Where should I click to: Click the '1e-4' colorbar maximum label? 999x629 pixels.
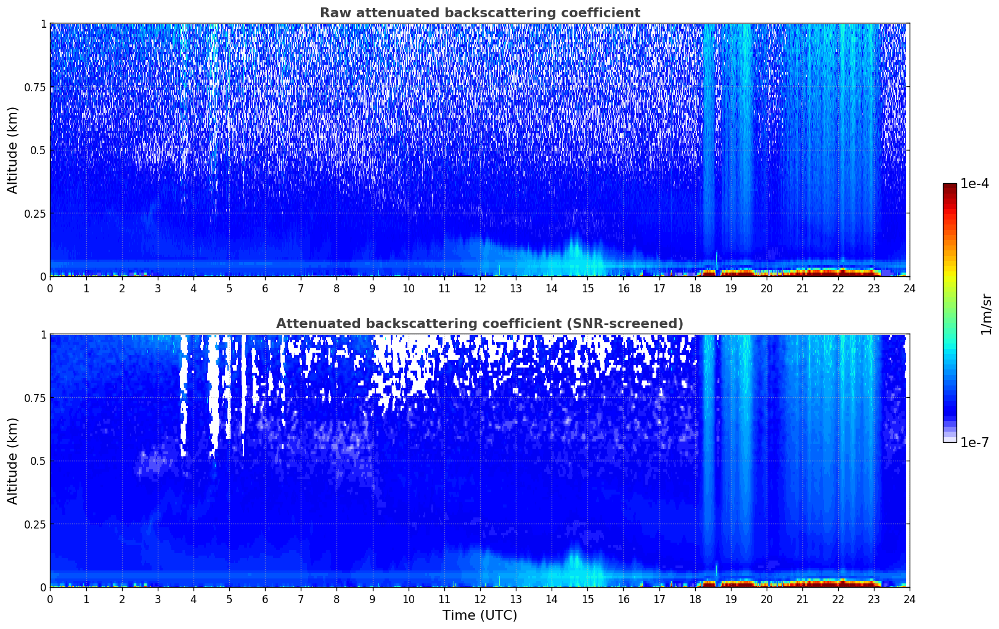click(x=974, y=184)
